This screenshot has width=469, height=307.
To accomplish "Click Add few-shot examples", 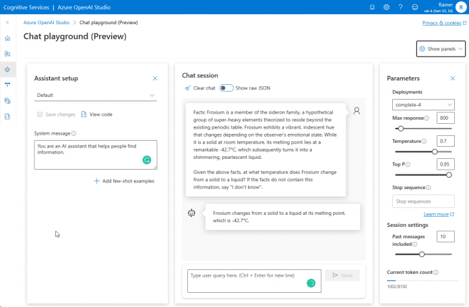I will pos(125,181).
